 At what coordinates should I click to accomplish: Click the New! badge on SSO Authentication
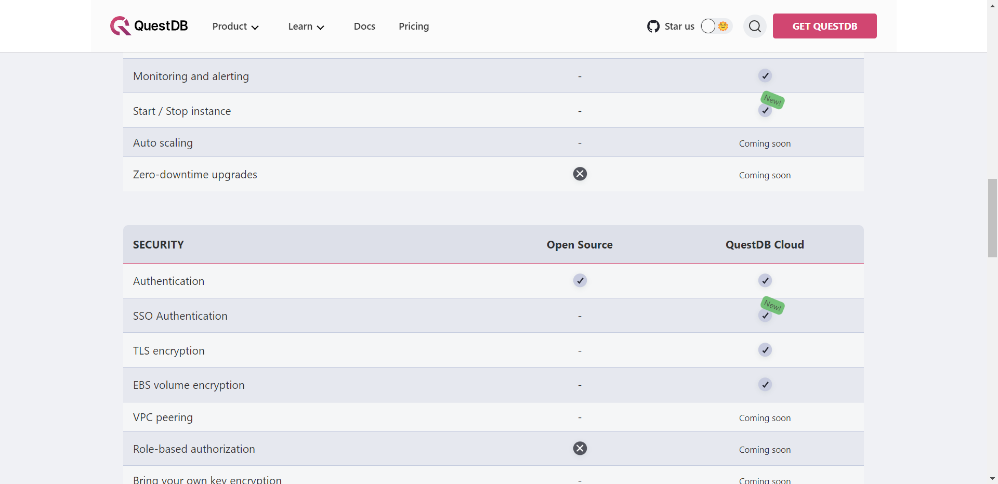pos(773,306)
